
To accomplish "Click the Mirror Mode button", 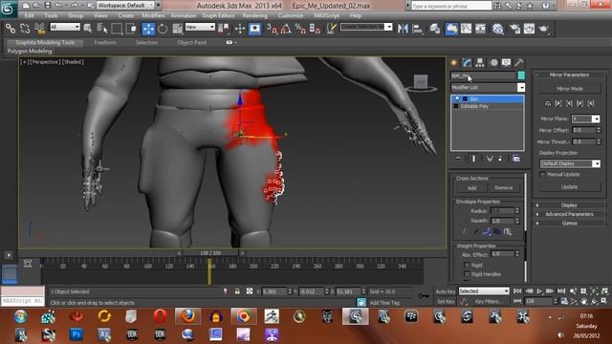I will pyautogui.click(x=570, y=89).
